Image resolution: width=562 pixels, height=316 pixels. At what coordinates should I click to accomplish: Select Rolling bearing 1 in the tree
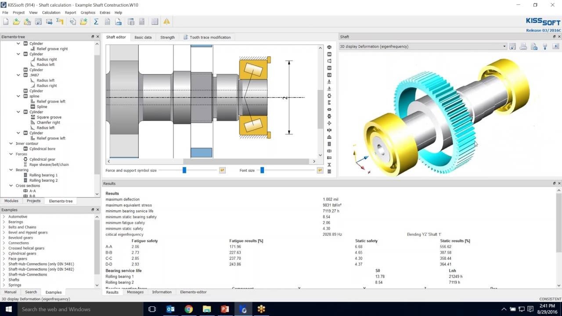(43, 175)
